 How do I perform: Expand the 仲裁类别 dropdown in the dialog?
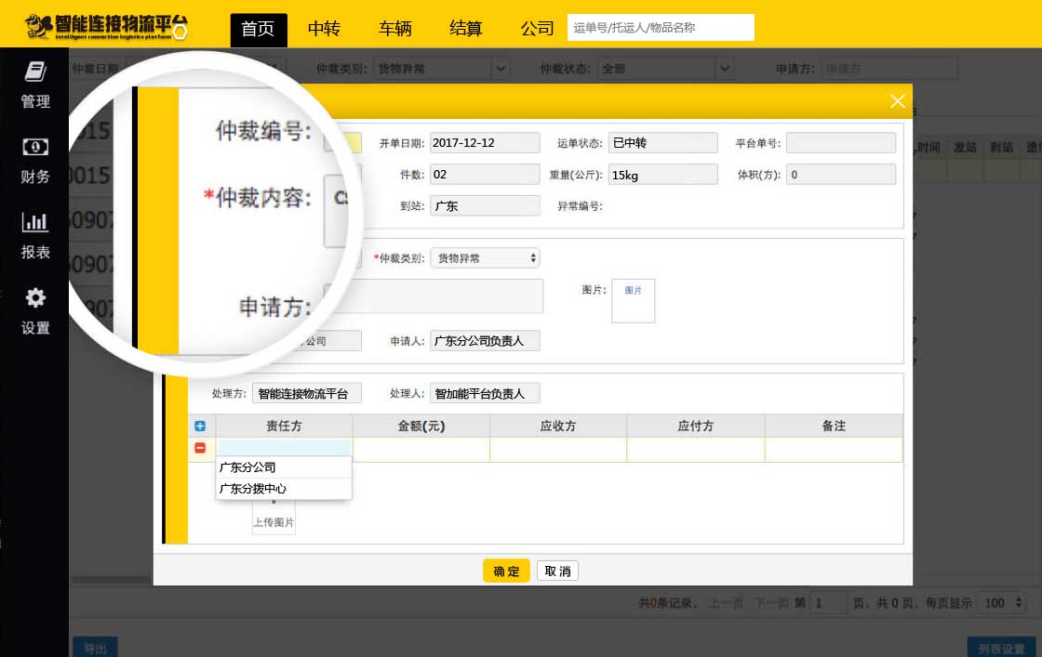click(x=485, y=258)
